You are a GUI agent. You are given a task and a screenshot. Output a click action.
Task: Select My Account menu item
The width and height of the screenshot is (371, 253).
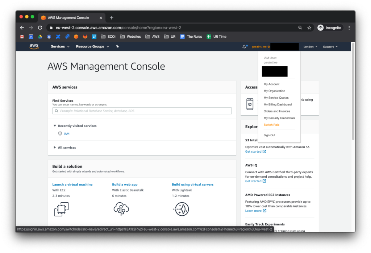(x=271, y=84)
